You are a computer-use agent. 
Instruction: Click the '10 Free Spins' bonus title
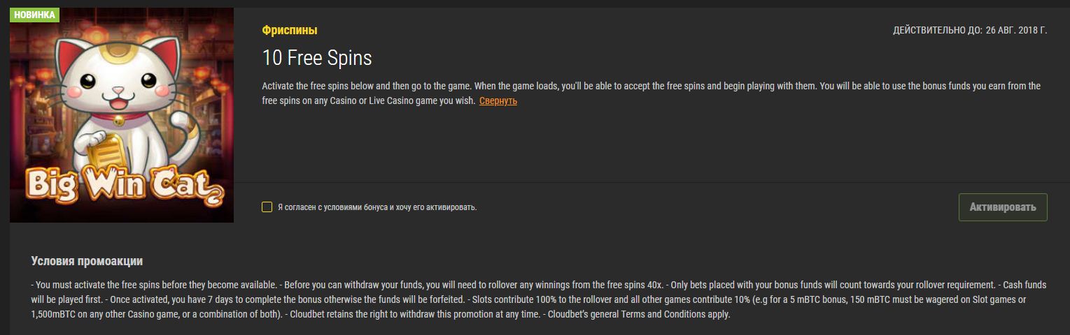pos(317,57)
